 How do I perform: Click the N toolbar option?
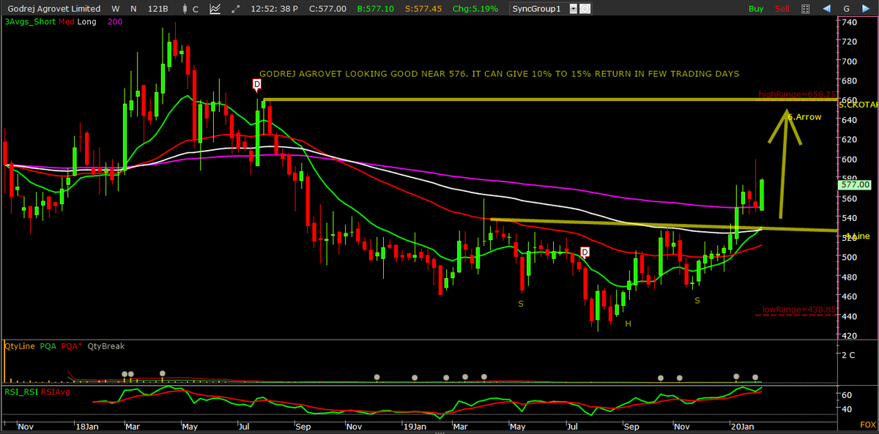click(x=134, y=9)
